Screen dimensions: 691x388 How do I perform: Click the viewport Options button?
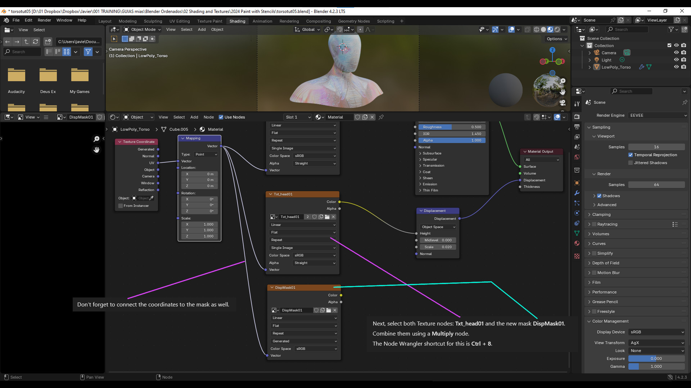[557, 39]
